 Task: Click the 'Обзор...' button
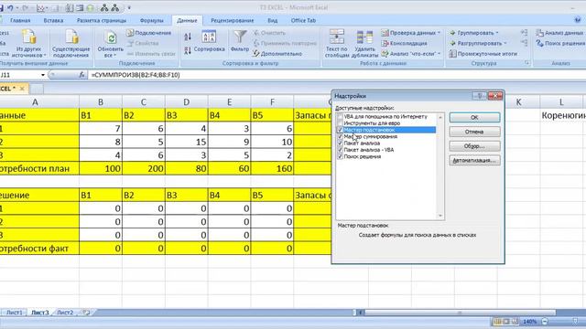click(x=474, y=146)
